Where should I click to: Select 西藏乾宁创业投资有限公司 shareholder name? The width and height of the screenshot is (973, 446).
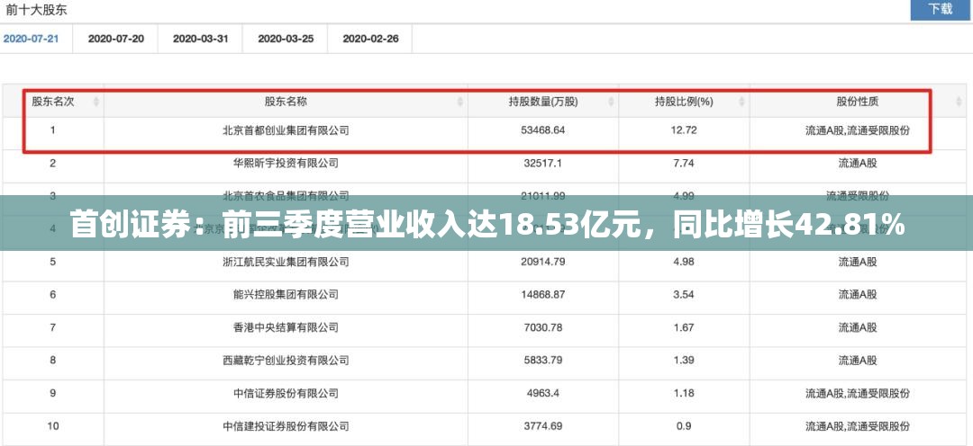click(286, 361)
